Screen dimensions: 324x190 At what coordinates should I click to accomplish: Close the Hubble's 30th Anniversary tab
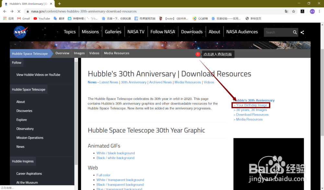(x=51, y=4)
